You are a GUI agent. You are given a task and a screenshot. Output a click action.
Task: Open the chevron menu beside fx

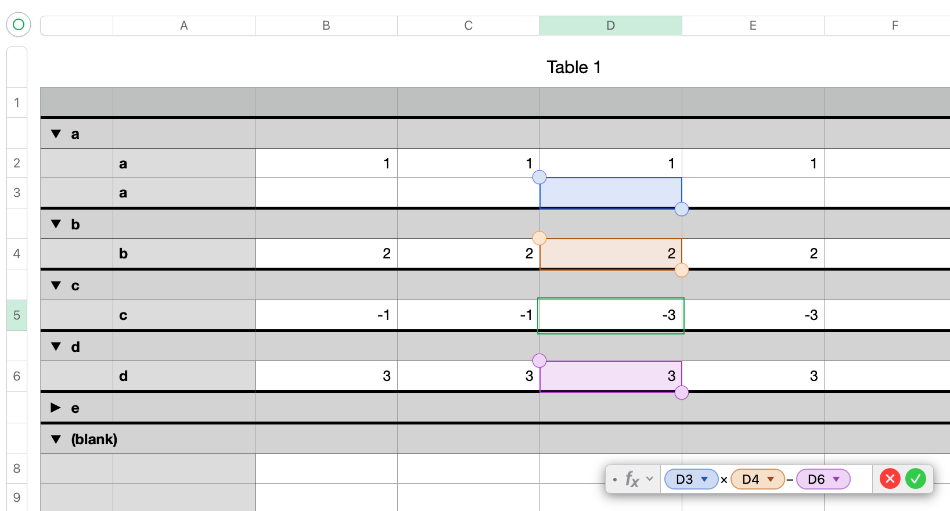[x=650, y=479]
